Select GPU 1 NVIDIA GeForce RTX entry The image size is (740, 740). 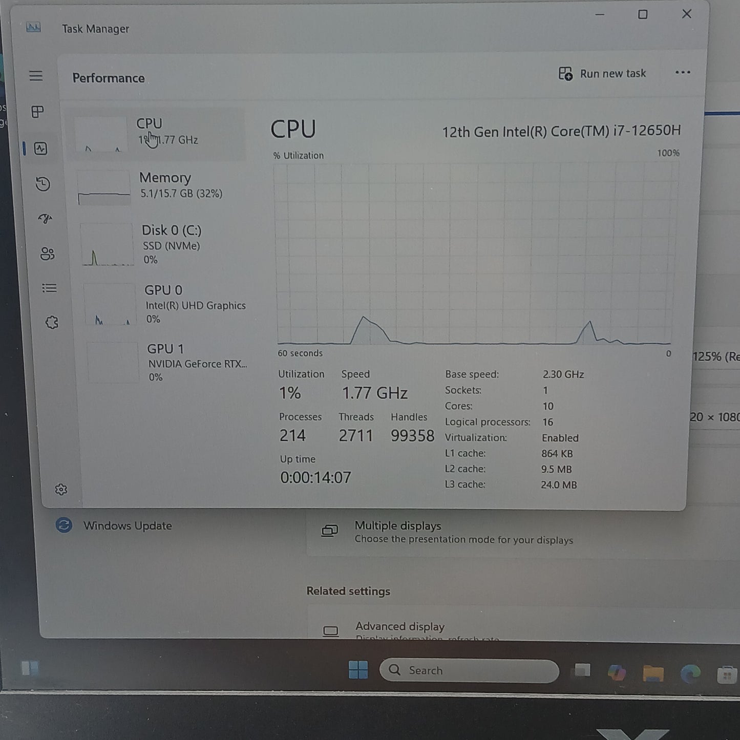point(168,362)
